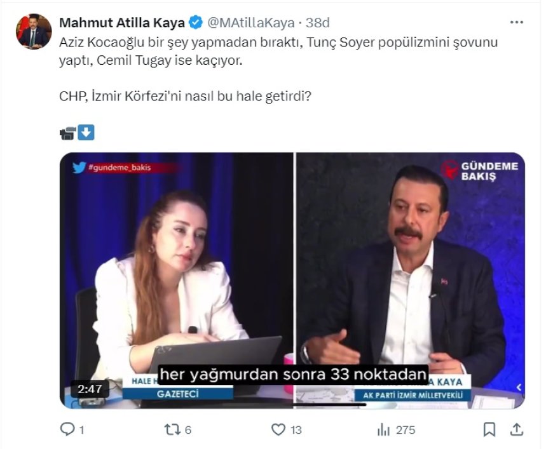Click the camera emoji in tweet
This screenshot has width=553, height=449.
coord(67,133)
